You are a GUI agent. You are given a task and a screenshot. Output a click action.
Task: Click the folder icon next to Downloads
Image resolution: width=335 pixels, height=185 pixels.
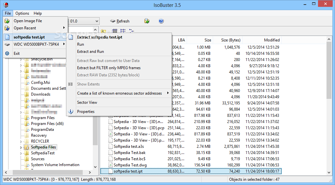pos(27,94)
